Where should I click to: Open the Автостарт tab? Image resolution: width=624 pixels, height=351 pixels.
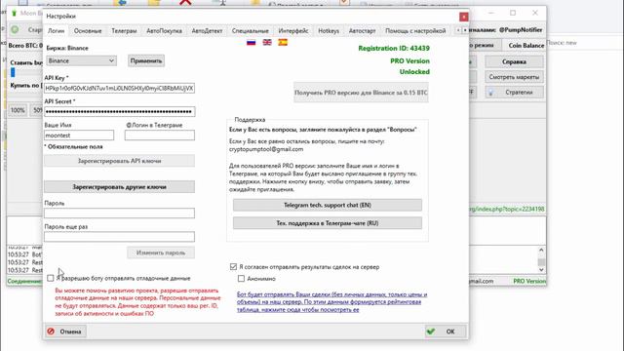pos(362,30)
